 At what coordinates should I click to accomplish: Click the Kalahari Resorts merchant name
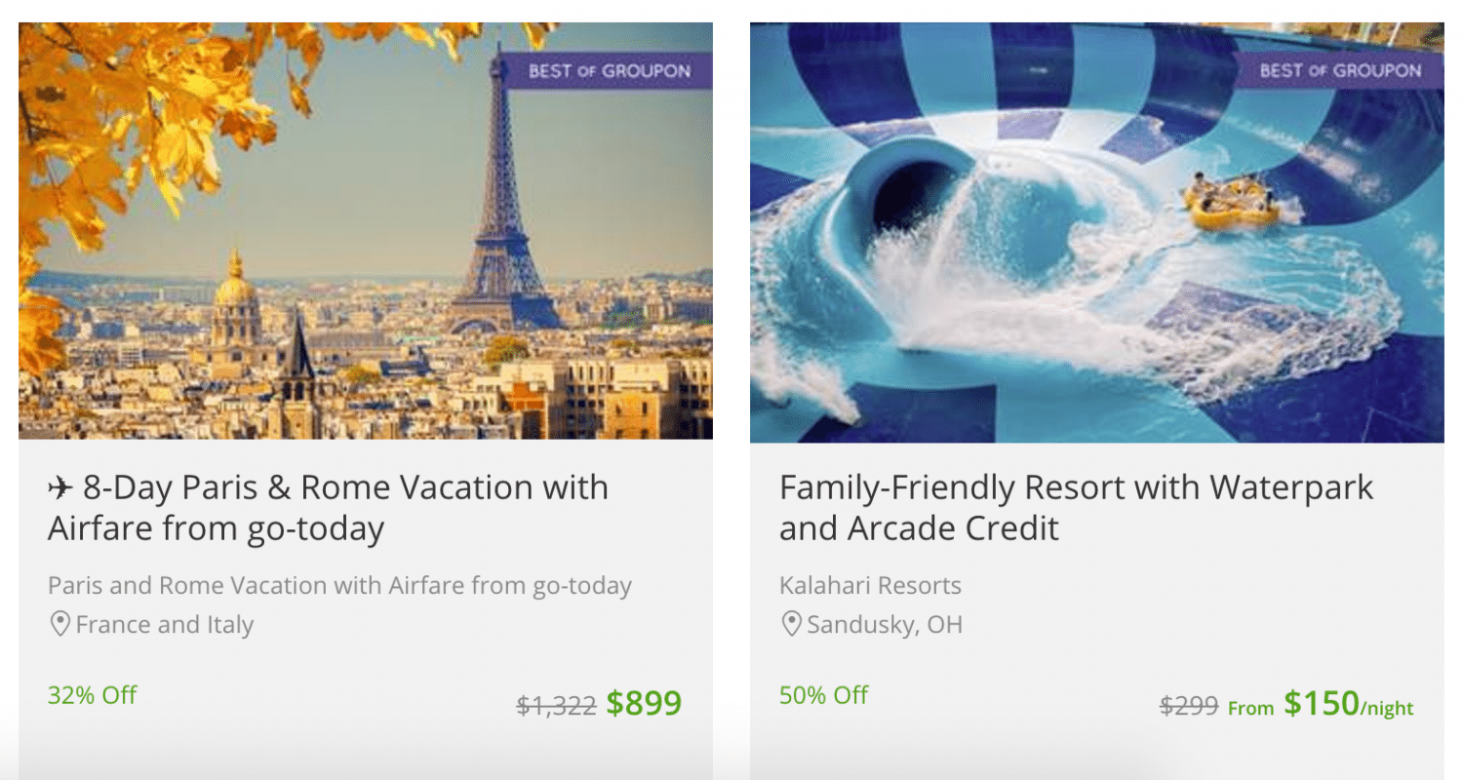(x=870, y=586)
